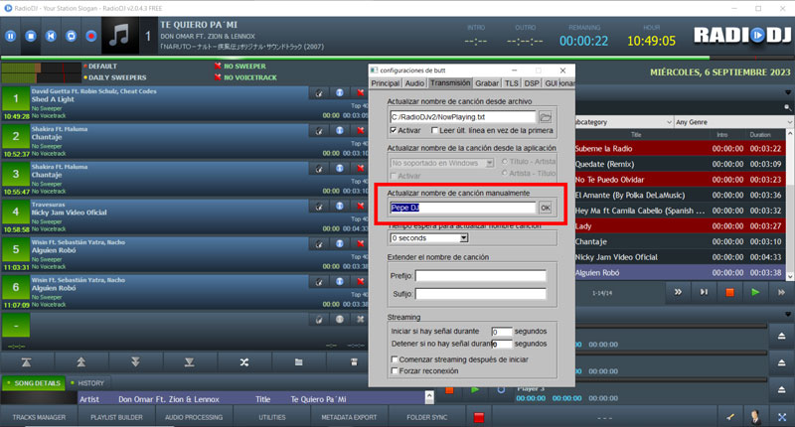Play selected track with green arrow
The height and width of the screenshot is (427, 795).
(755, 292)
